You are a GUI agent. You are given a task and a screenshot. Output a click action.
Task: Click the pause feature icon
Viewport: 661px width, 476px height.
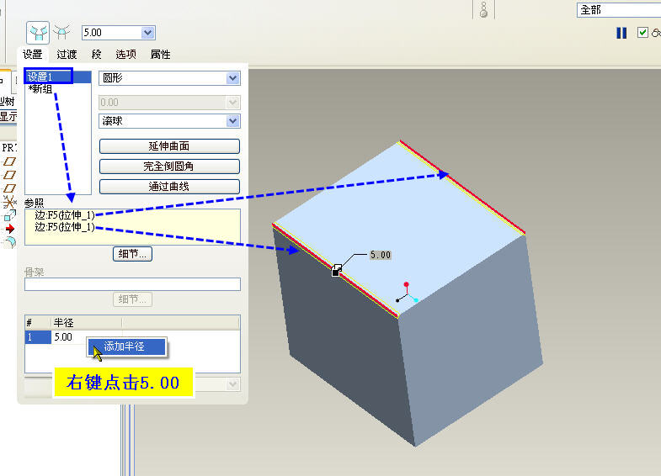(x=621, y=33)
